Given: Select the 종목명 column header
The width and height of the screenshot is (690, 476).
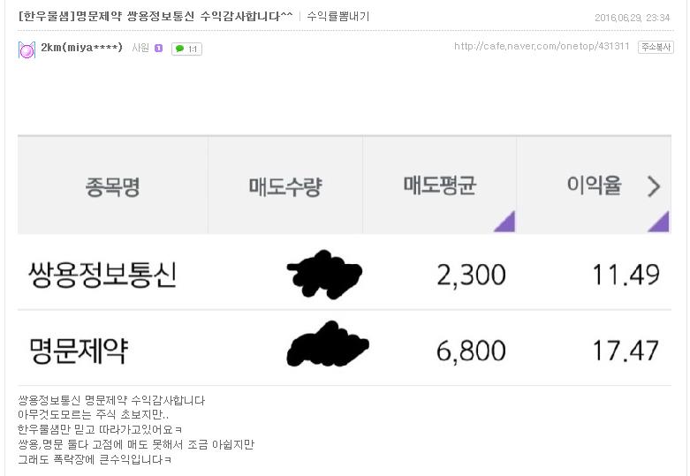Looking at the screenshot, I should point(113,186).
